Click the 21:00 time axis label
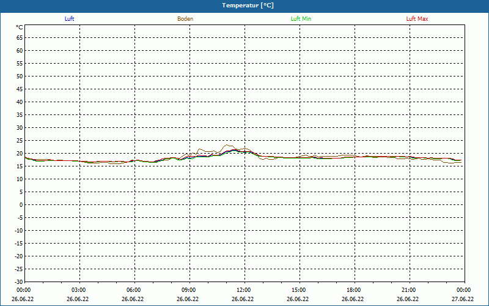The image size is (489, 306). [x=408, y=290]
